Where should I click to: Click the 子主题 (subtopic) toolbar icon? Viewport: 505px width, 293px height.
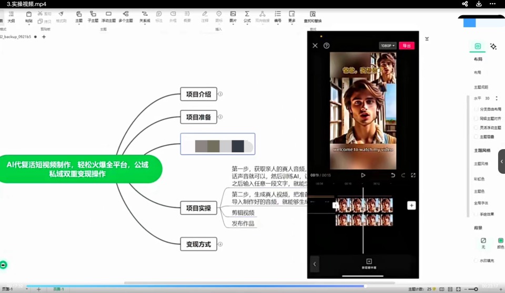click(x=93, y=16)
